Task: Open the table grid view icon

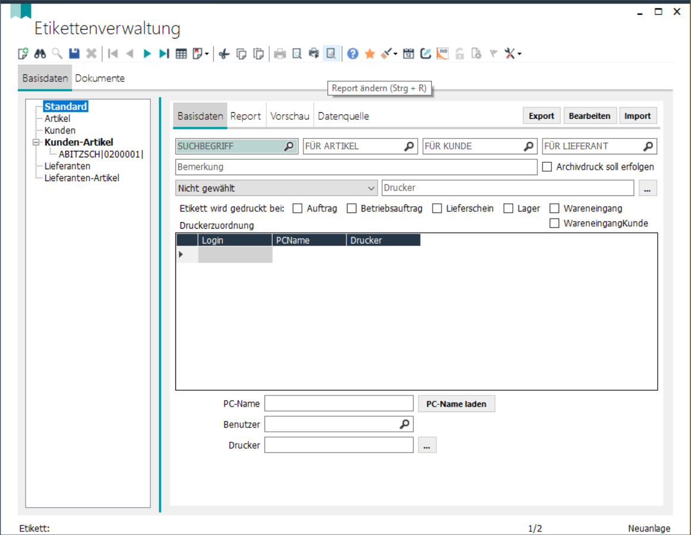Action: click(x=181, y=54)
